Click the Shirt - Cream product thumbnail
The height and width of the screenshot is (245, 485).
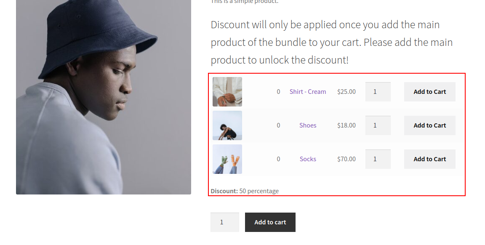tap(227, 91)
